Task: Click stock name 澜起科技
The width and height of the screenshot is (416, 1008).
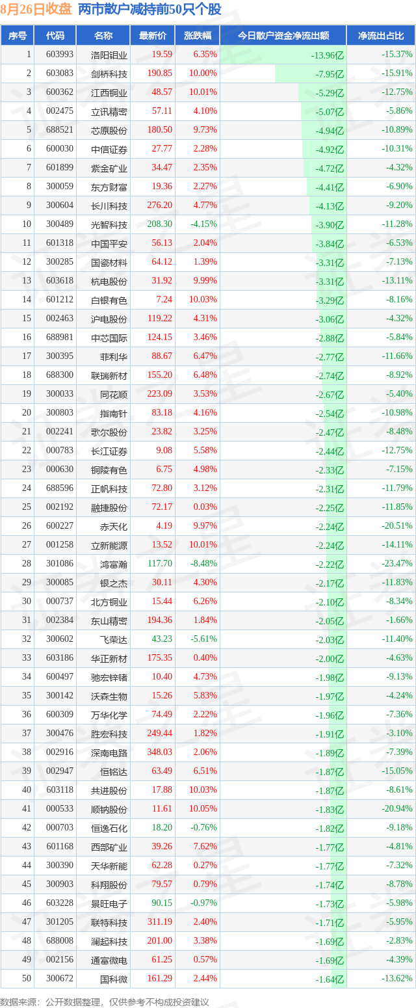Action: coord(109,942)
